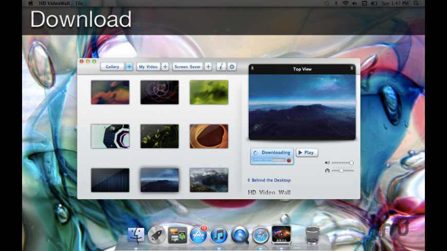This screenshot has height=251, width=447.
Task: Click the volume slider knob
Action: (x=351, y=163)
